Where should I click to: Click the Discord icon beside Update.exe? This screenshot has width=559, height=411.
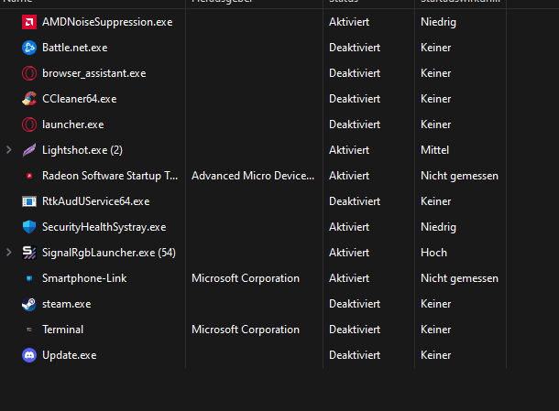coord(29,355)
